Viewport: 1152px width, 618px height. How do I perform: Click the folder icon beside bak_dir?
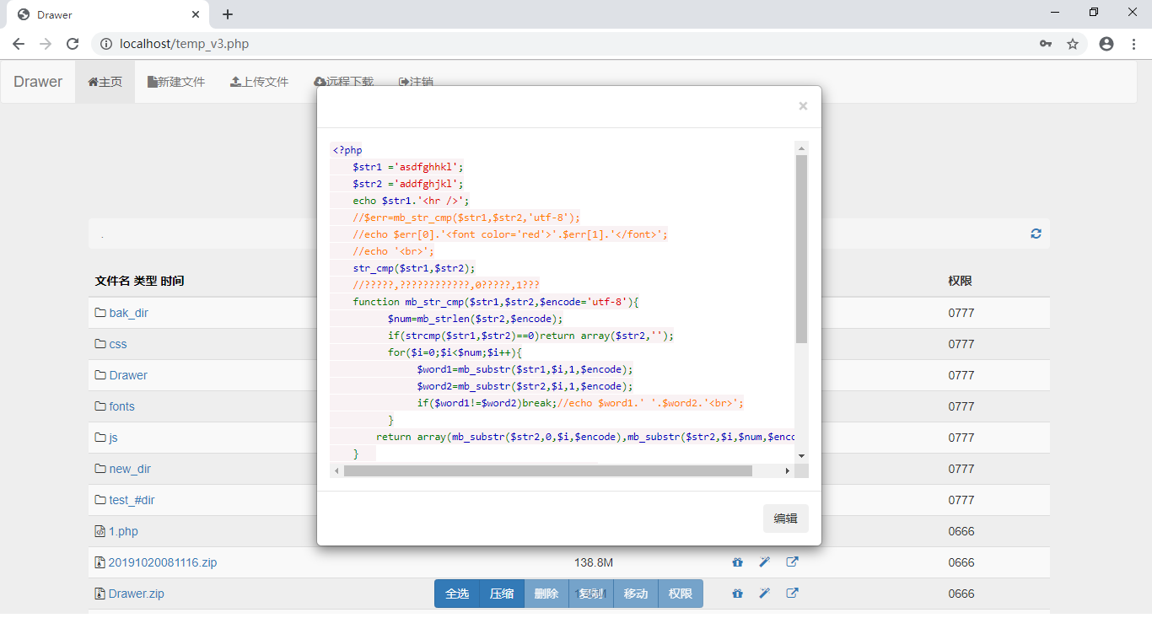click(x=100, y=313)
